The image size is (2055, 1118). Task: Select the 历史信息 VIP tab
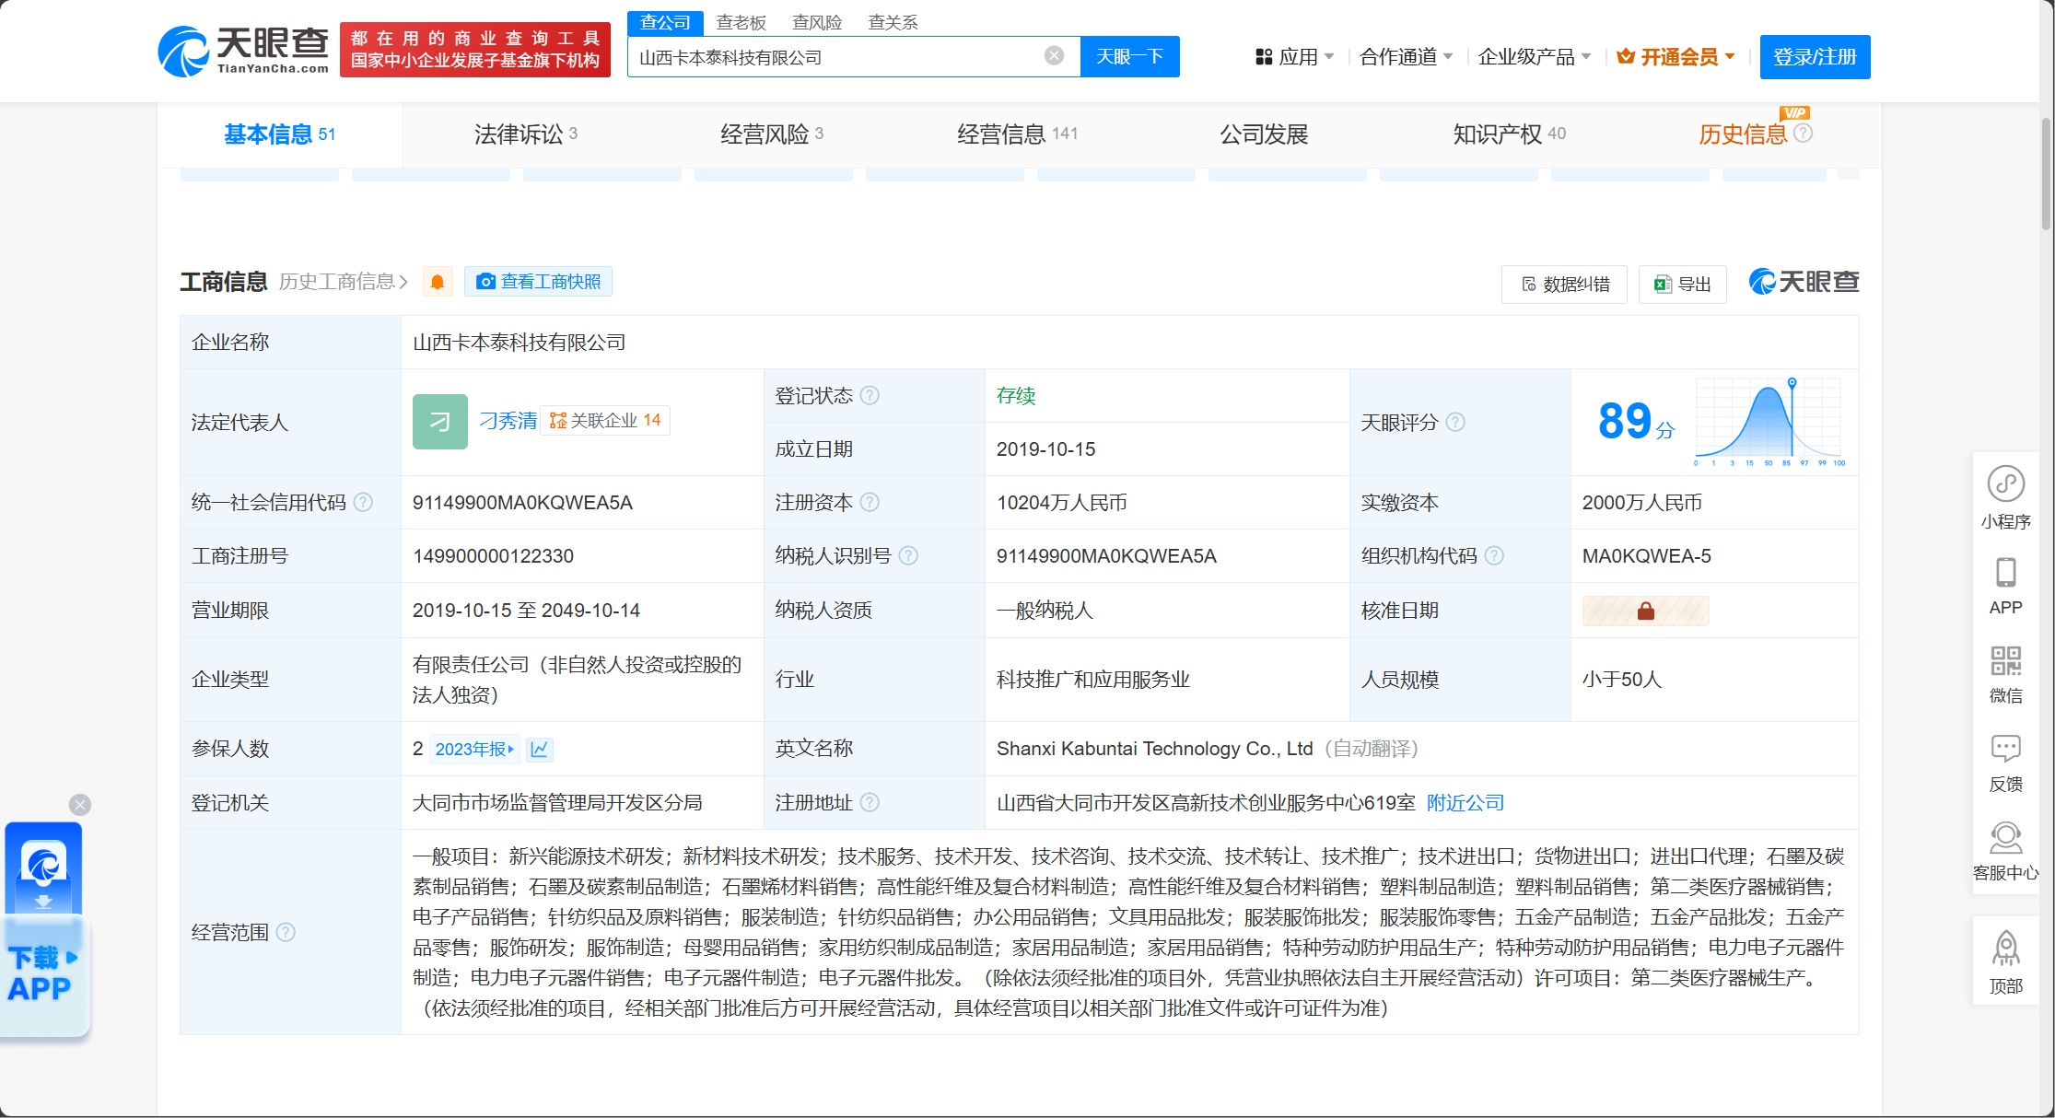coord(1743,134)
